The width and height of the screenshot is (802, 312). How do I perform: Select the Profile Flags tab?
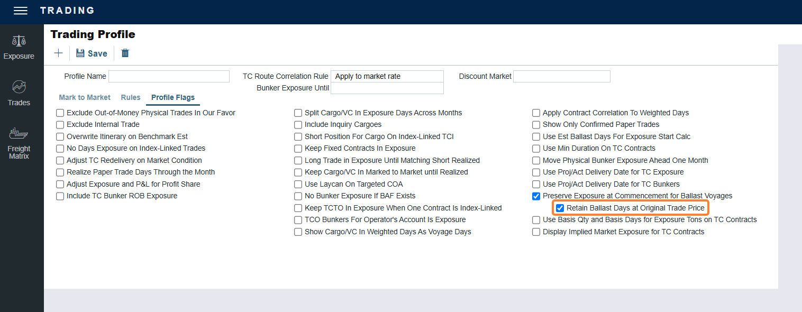[173, 97]
